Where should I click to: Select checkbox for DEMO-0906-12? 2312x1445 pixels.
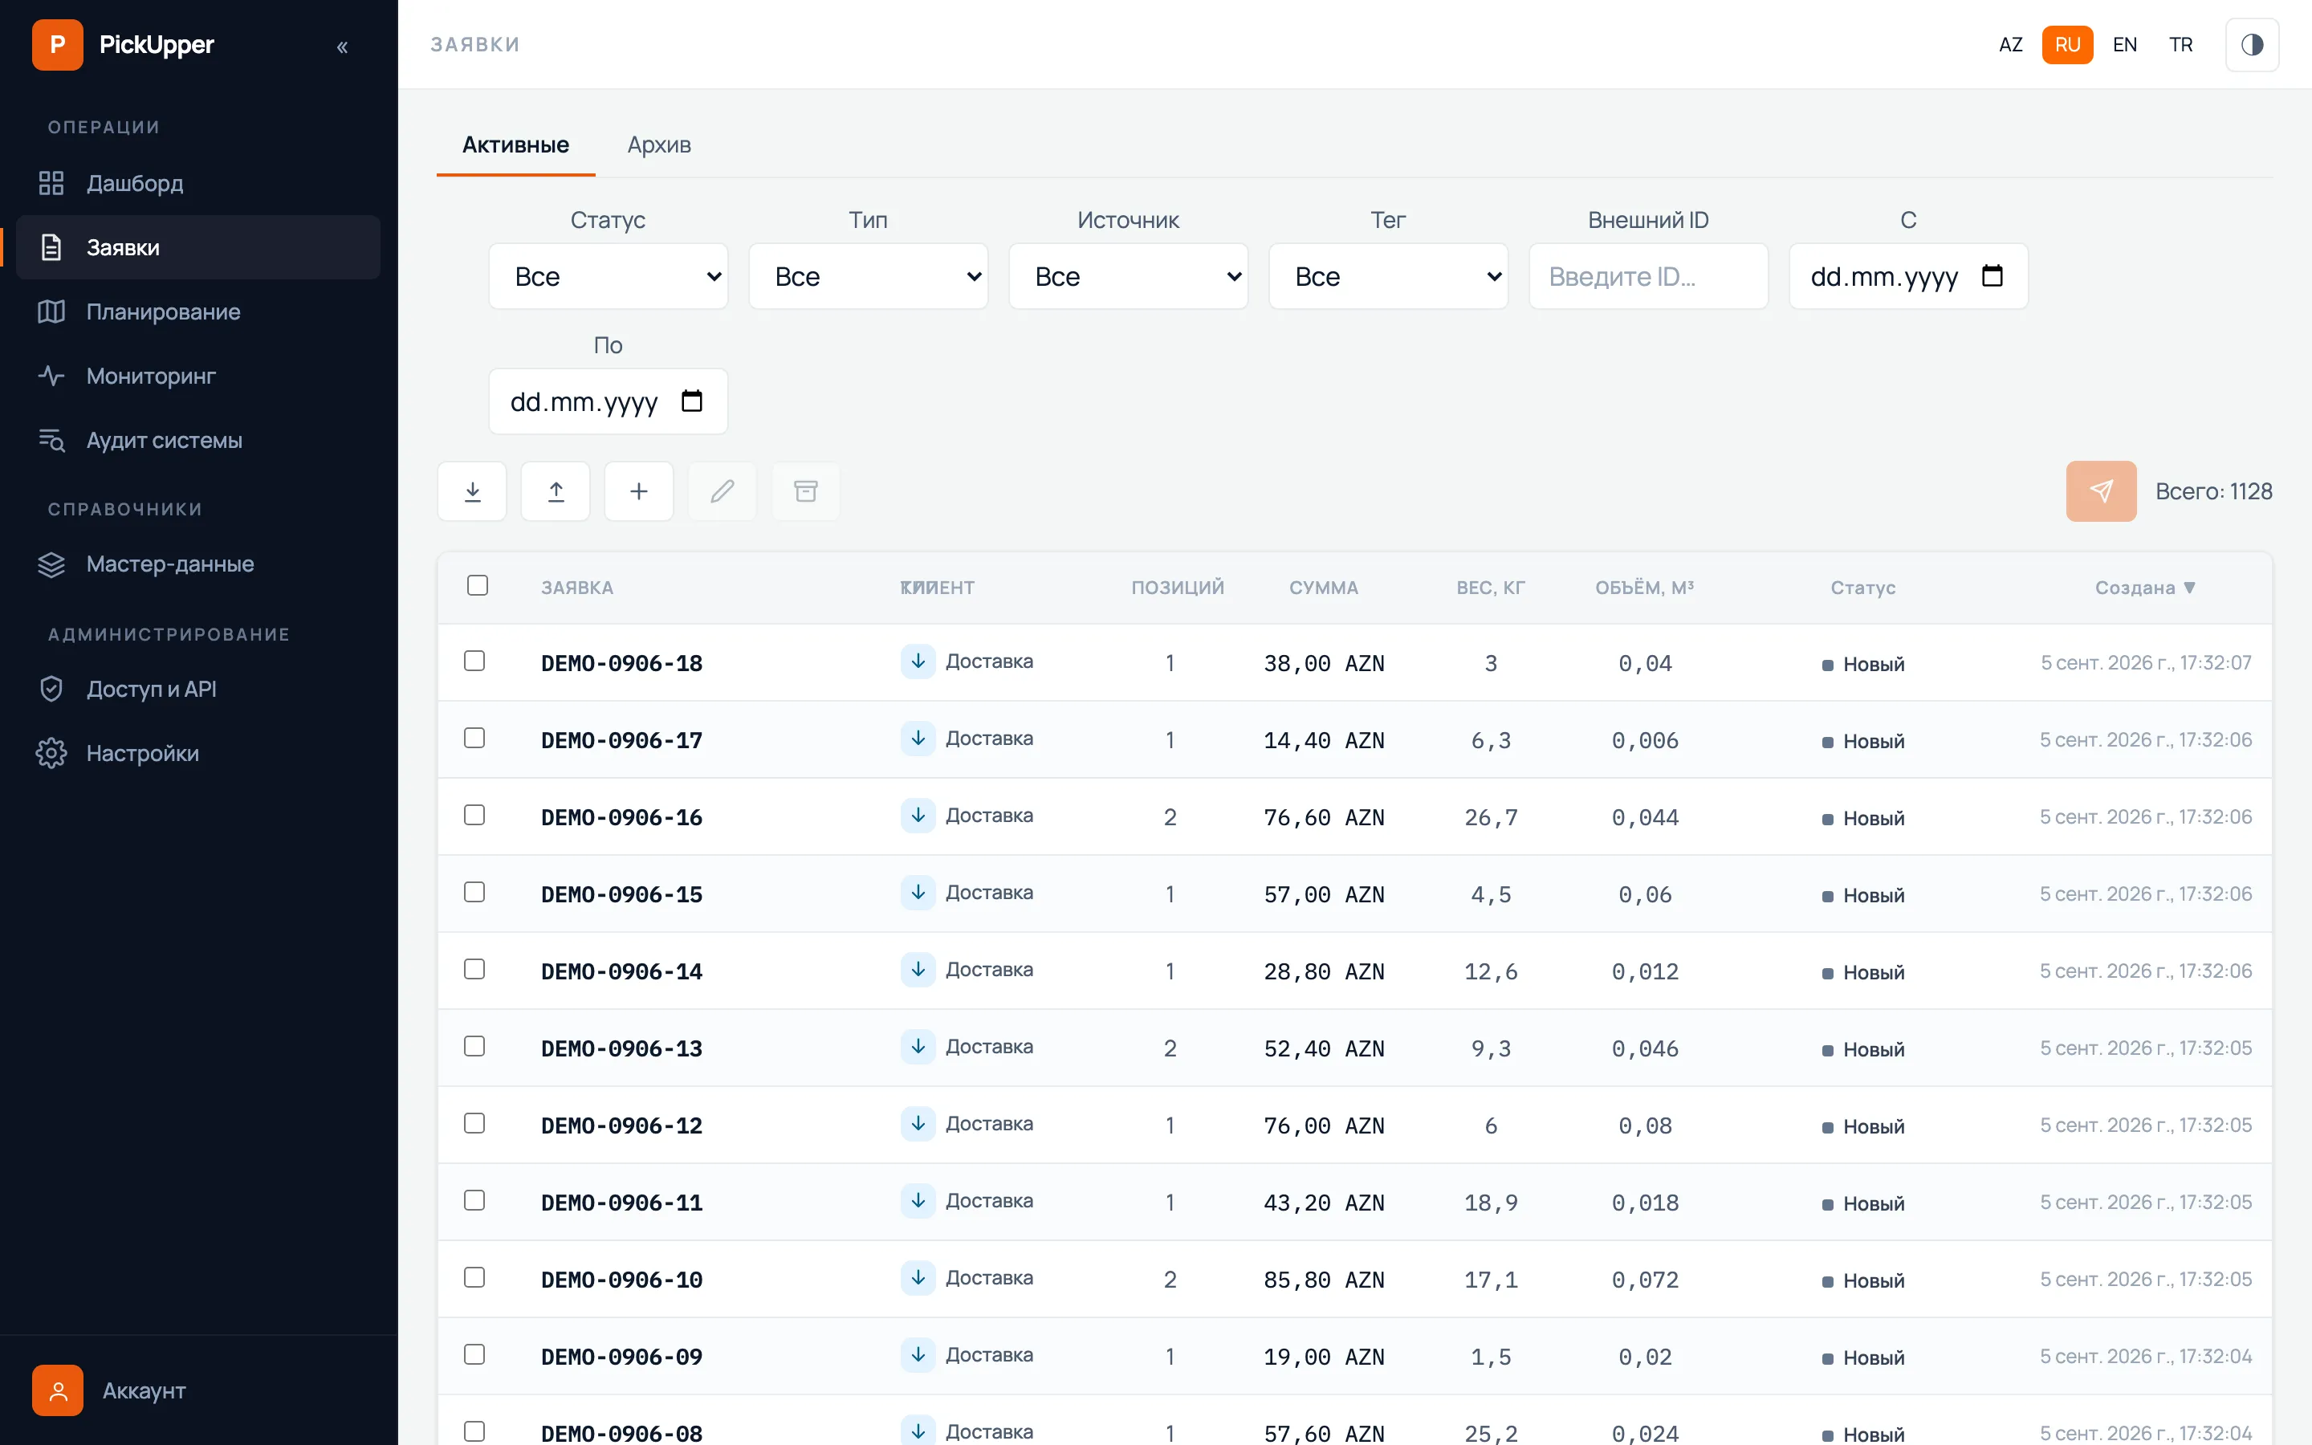pyautogui.click(x=474, y=1123)
